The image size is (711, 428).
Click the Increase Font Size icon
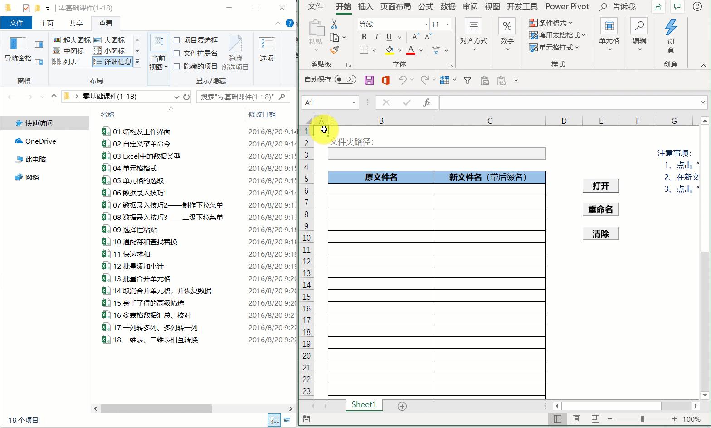coord(416,37)
